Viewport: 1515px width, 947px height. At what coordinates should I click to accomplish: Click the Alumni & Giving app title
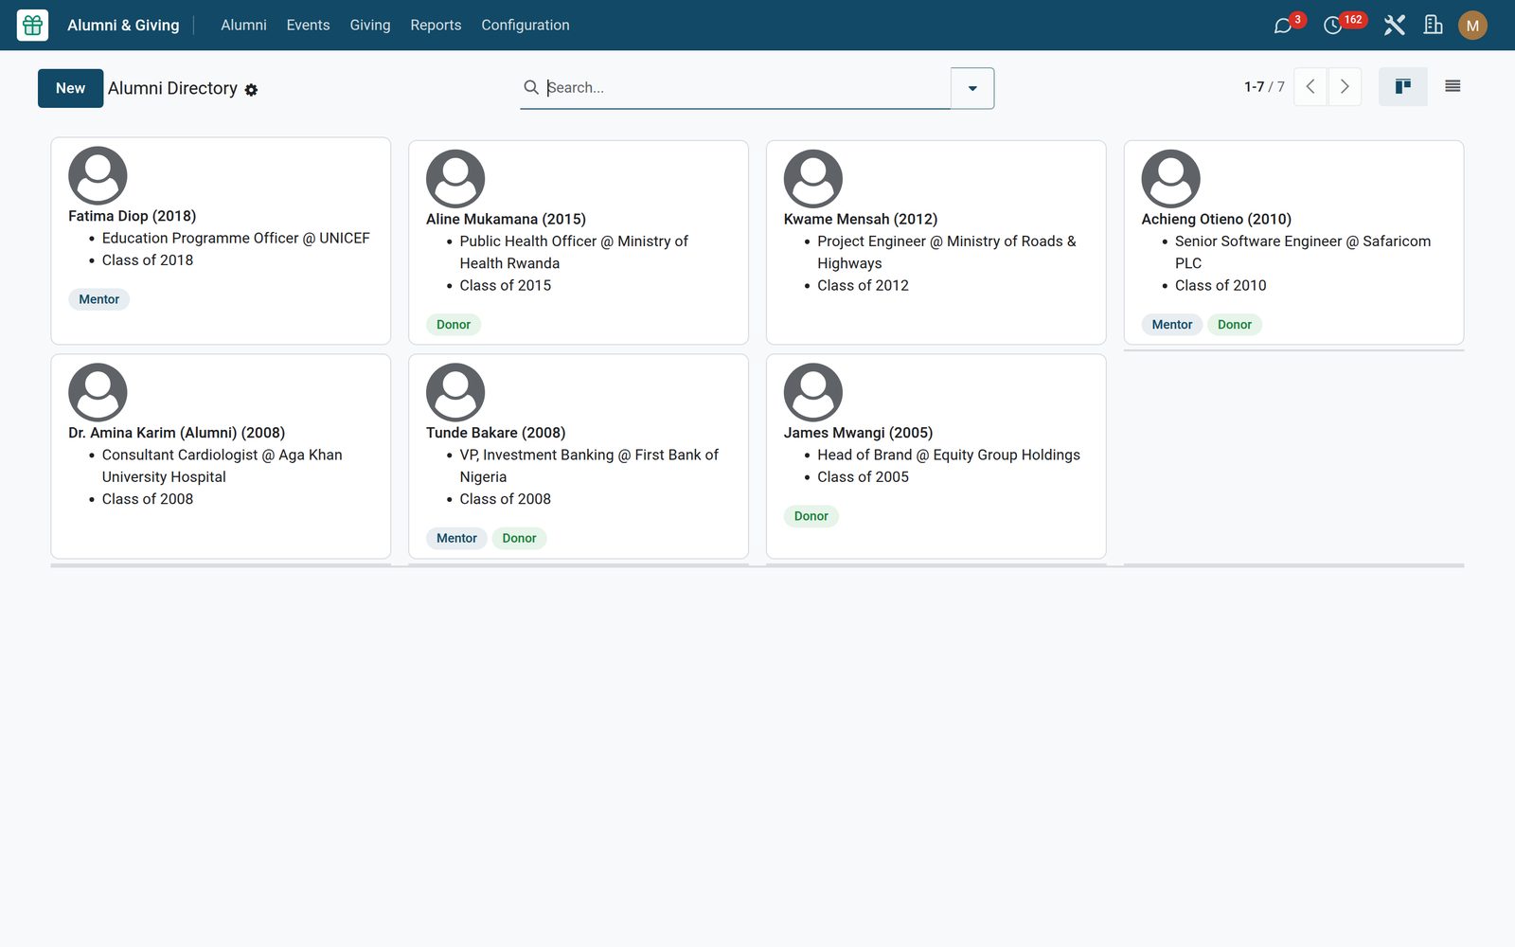123,26
